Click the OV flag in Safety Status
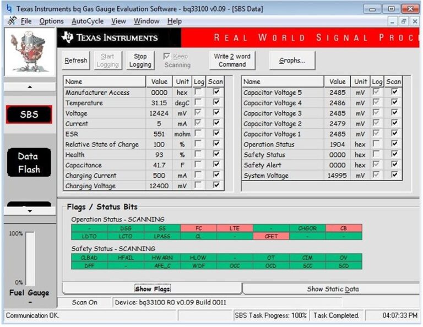 tap(344, 258)
